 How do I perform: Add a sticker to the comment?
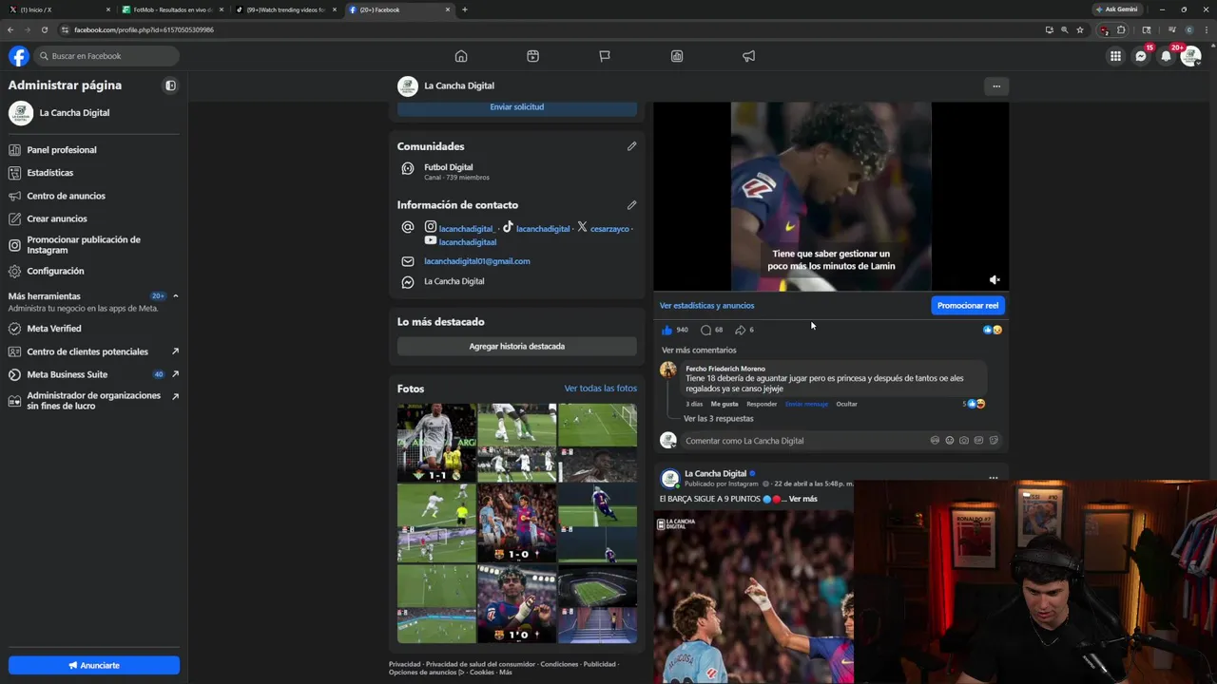[994, 441]
